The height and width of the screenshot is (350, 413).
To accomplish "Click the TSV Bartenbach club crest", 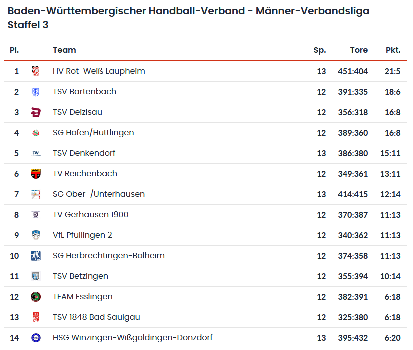I will (x=35, y=92).
